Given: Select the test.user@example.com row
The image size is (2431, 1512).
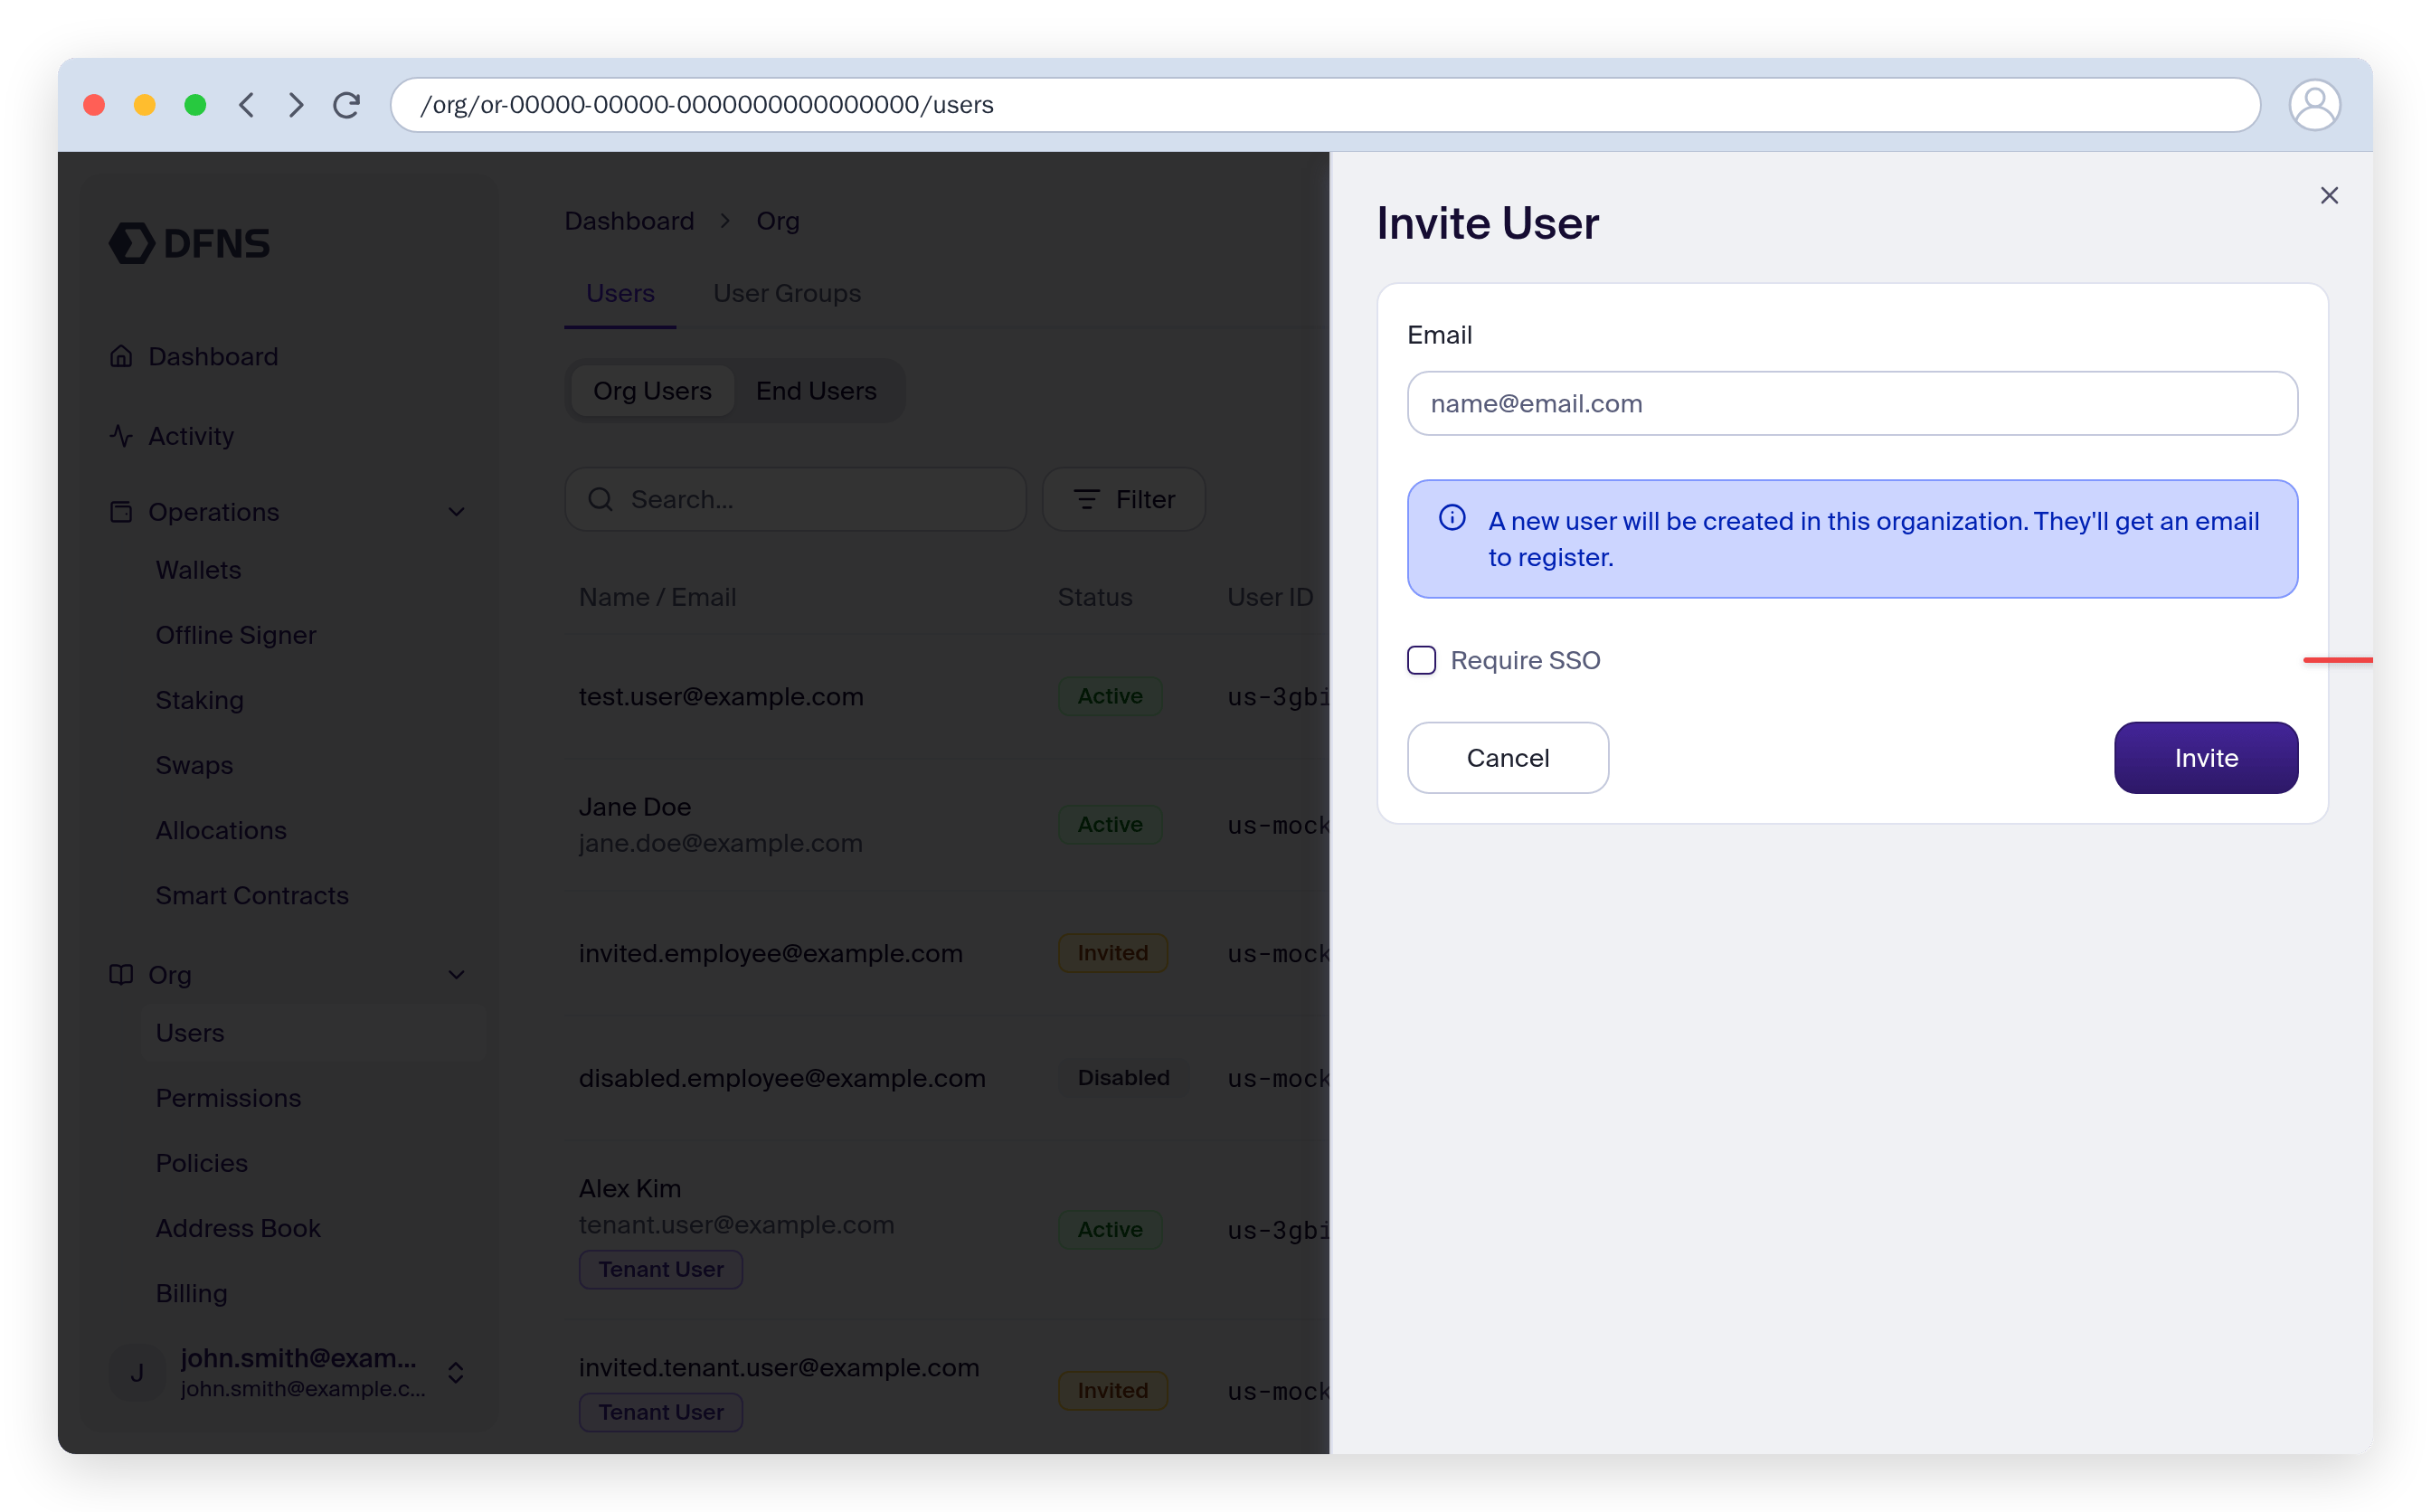Looking at the screenshot, I should coord(947,697).
